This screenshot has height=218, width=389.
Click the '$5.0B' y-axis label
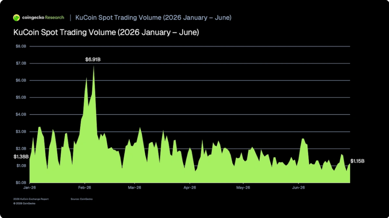coord(21,97)
